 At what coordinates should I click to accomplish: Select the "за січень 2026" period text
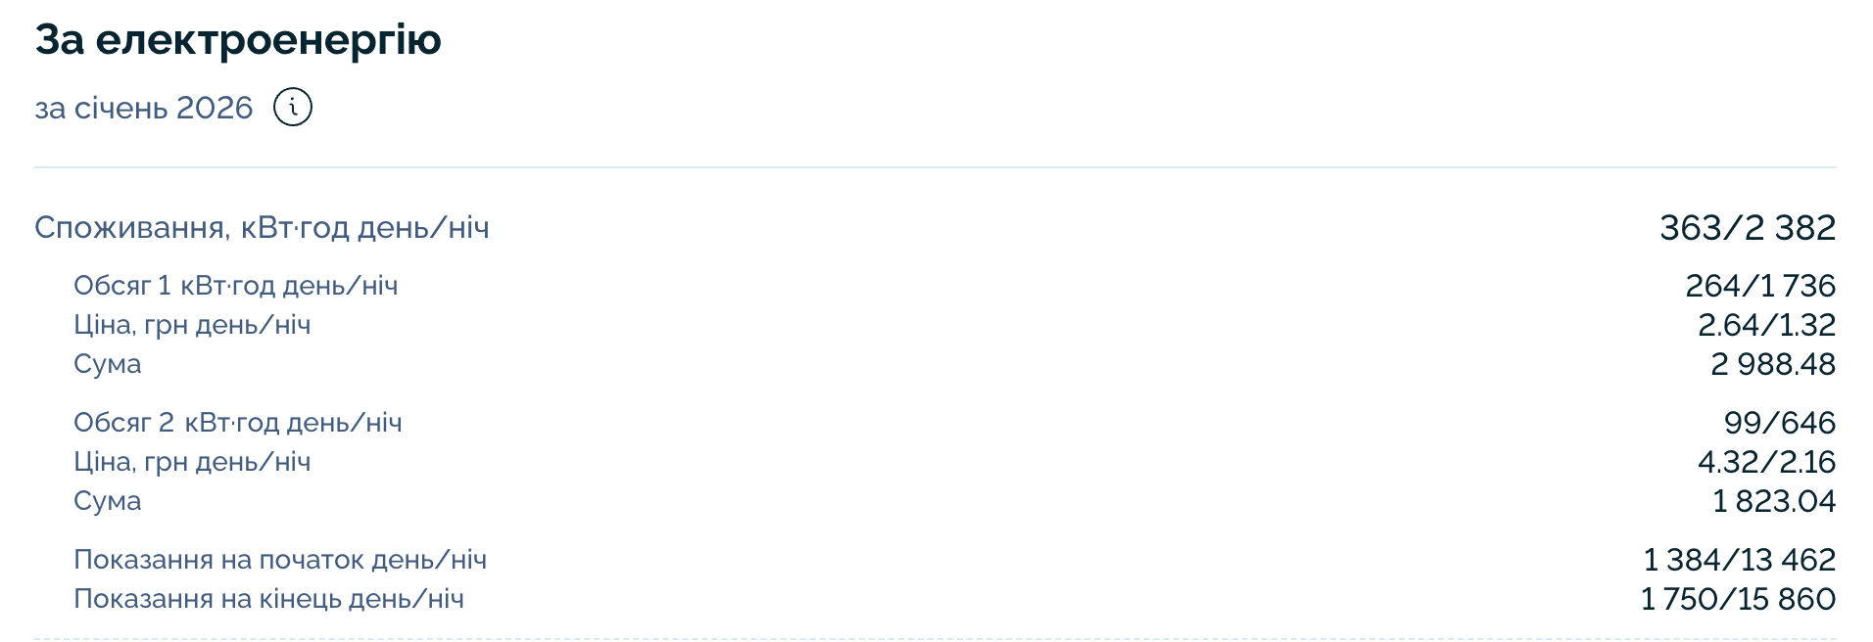coord(144,108)
